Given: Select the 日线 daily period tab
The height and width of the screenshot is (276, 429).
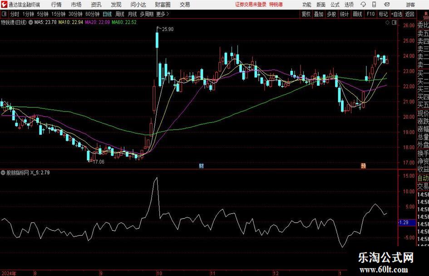Looking at the screenshot, I should pyautogui.click(x=107, y=14).
